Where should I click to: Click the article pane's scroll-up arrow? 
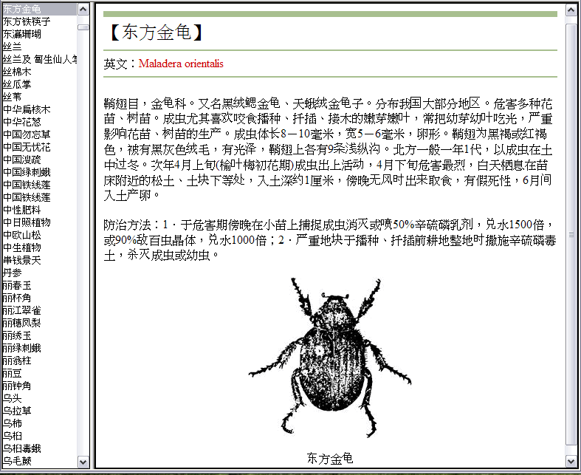pyautogui.click(x=571, y=10)
